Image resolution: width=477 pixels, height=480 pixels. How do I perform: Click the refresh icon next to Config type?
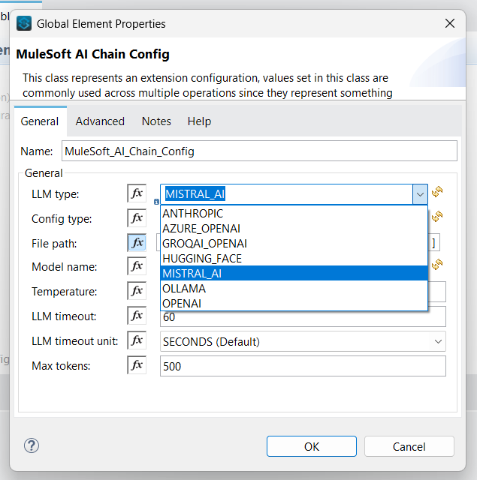coord(437,217)
